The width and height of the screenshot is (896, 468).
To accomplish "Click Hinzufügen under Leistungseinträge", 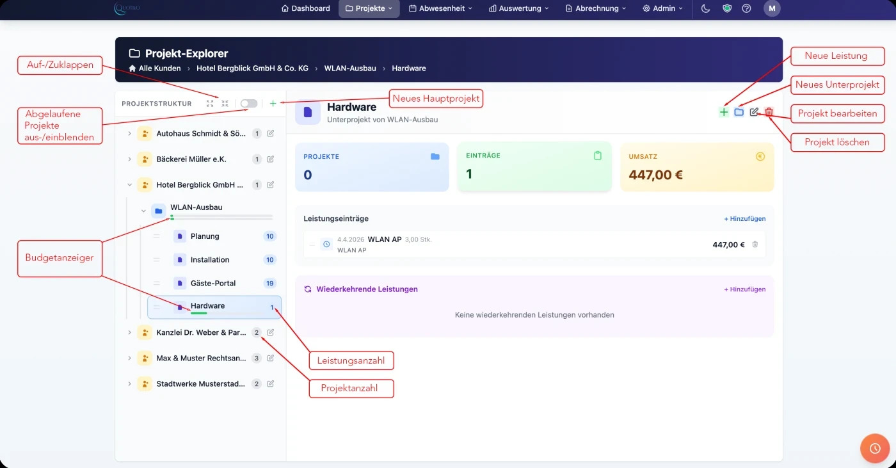I will [x=745, y=218].
